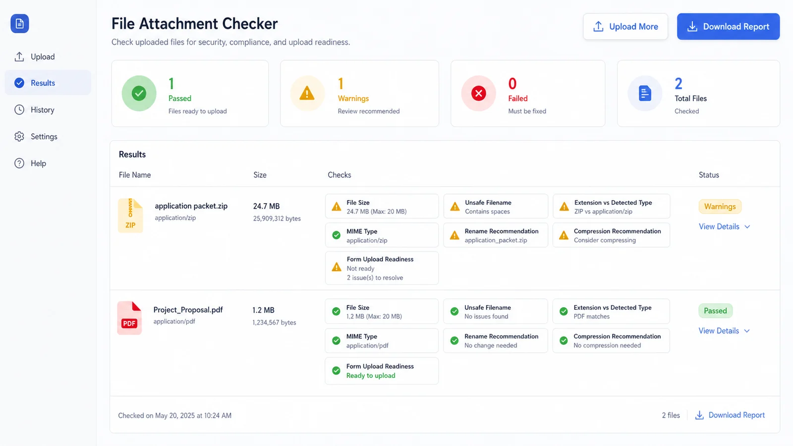Click the Upload sidebar icon
793x446 pixels.
pos(19,56)
